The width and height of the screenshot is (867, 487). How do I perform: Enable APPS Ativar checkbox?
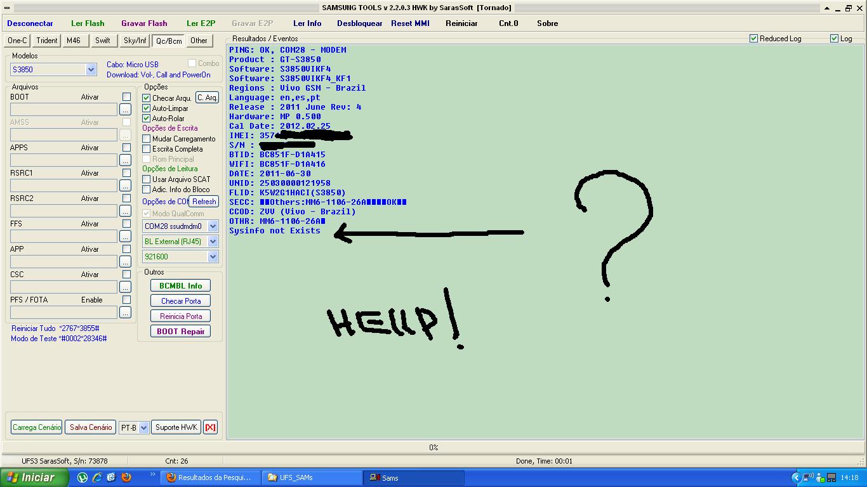126,148
